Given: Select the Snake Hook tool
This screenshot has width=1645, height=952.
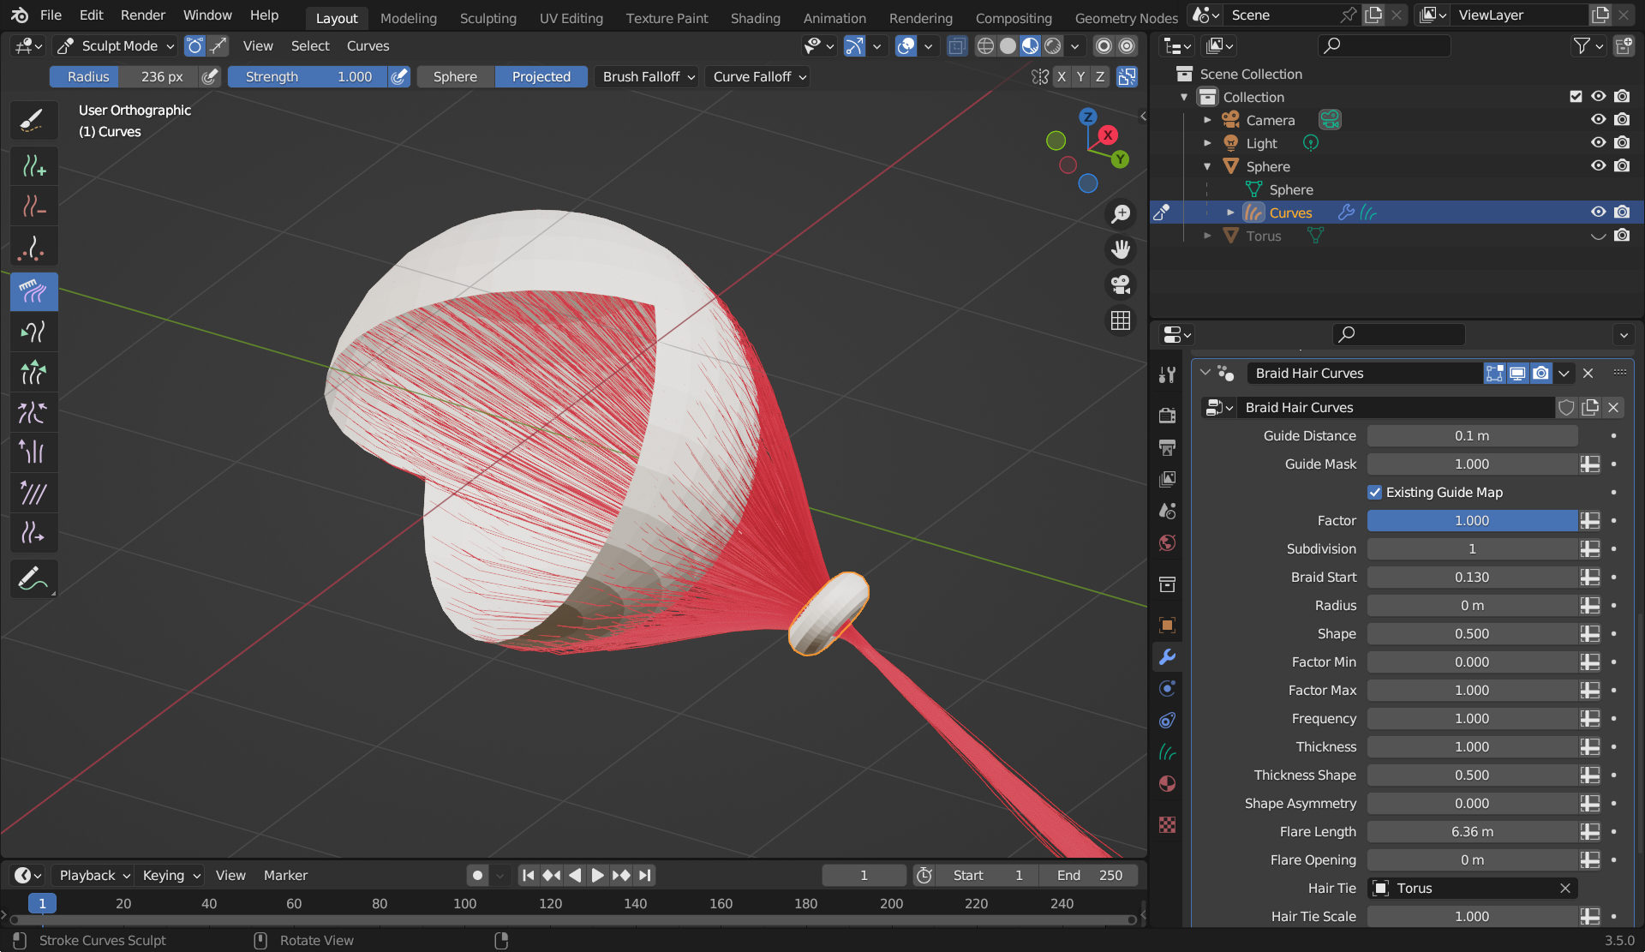Looking at the screenshot, I should (33, 332).
